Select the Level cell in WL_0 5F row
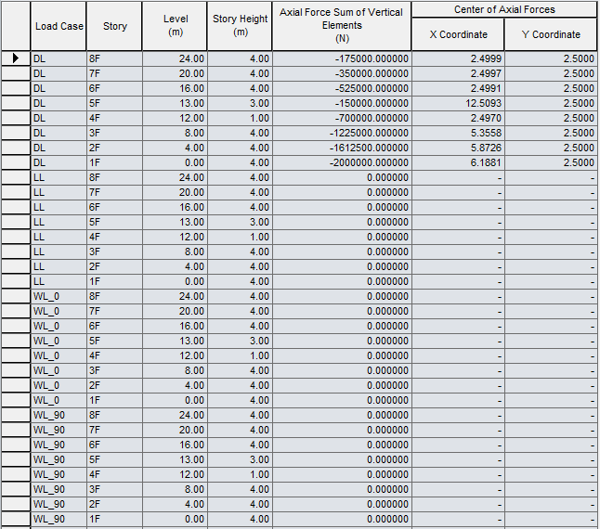 click(x=175, y=341)
